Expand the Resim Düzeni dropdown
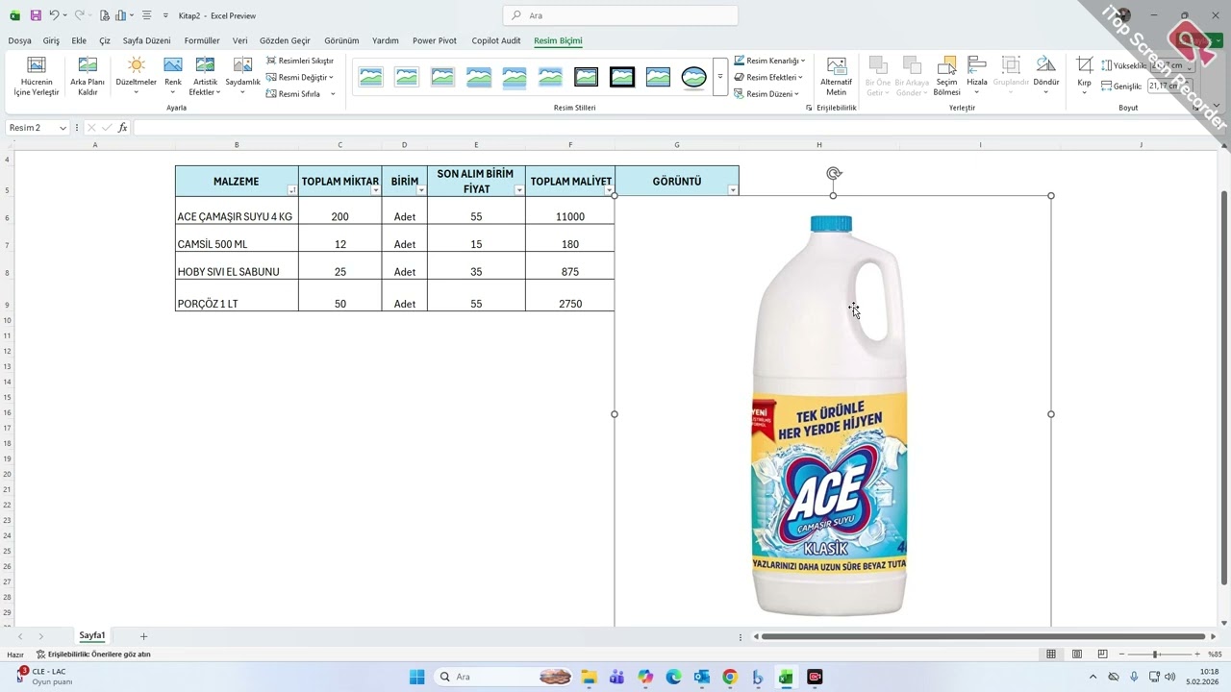Viewport: 1231px width, 692px height. point(796,94)
